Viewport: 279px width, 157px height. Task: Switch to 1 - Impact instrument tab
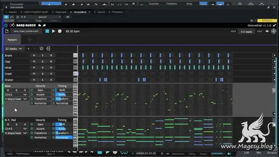click(x=11, y=12)
